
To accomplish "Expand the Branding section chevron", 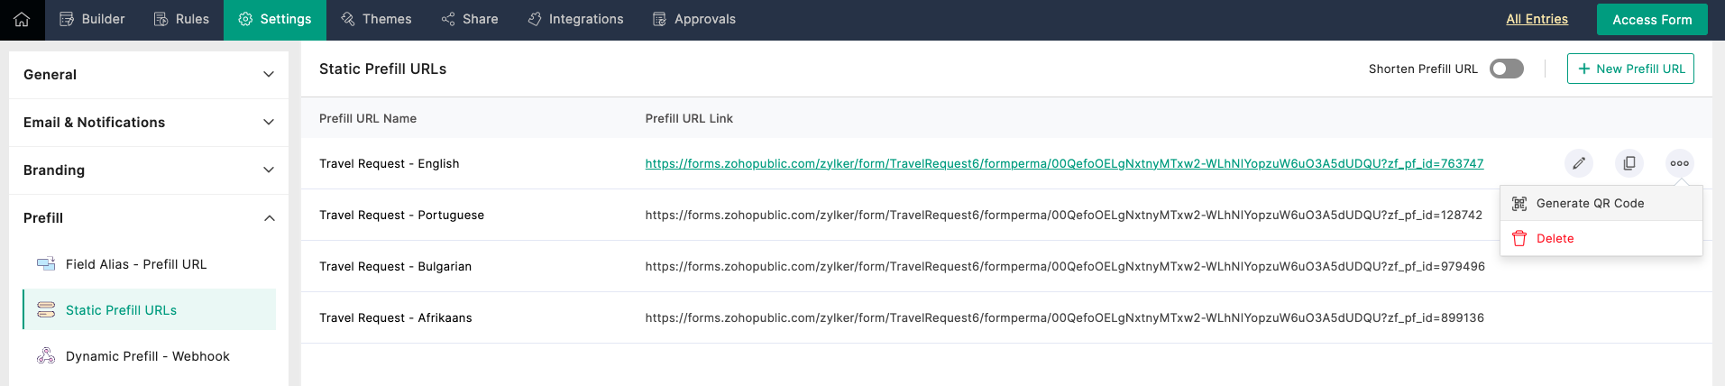I will (x=269, y=170).
